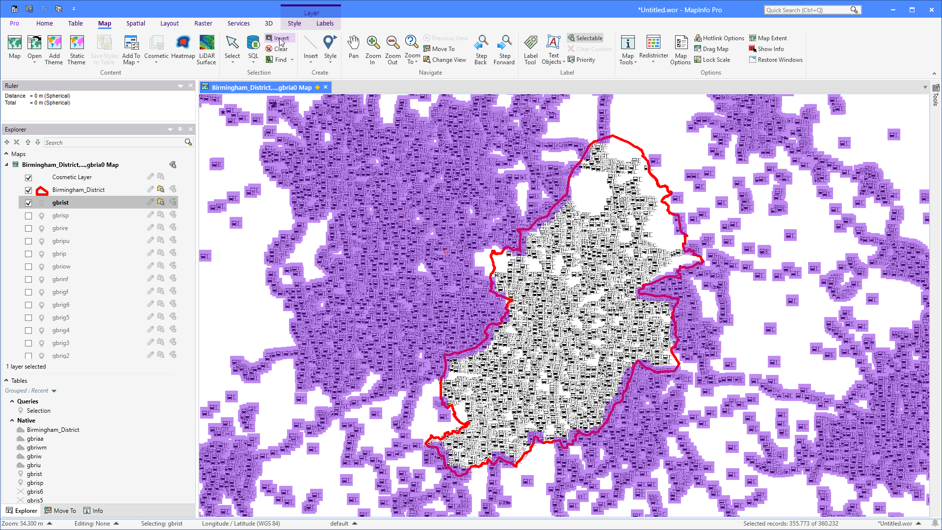Uncheck the gbrist layer visibility checkbox
The width and height of the screenshot is (942, 530).
[28, 203]
